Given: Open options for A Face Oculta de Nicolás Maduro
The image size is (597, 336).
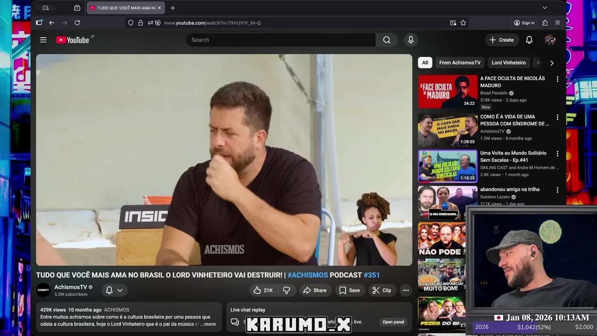Looking at the screenshot, I should [x=557, y=79].
